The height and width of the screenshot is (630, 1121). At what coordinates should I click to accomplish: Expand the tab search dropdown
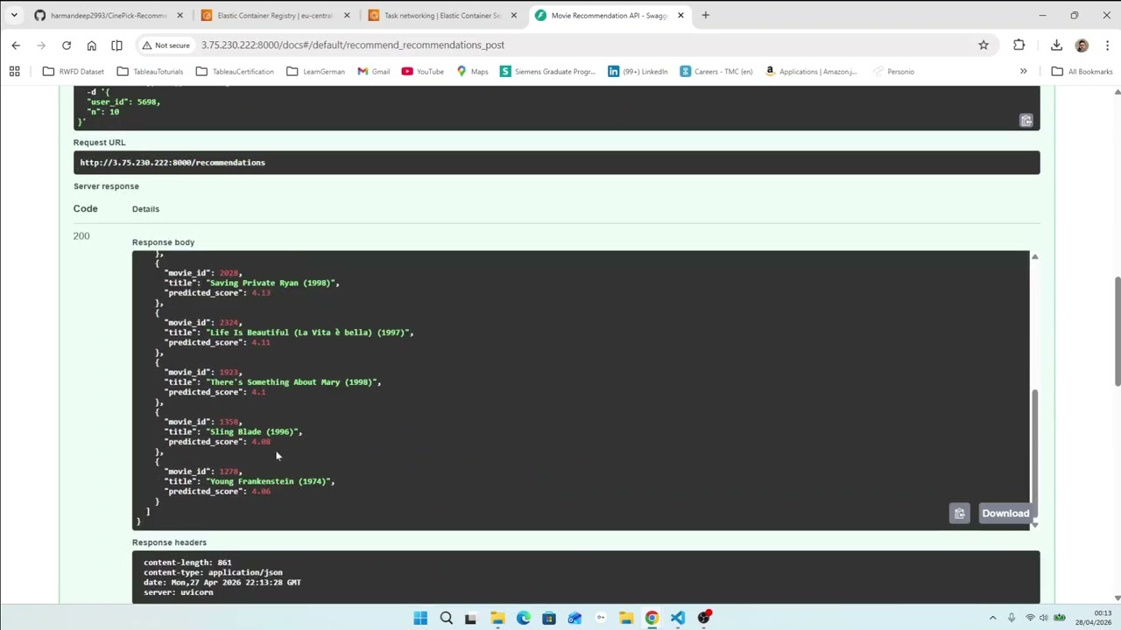(14, 15)
